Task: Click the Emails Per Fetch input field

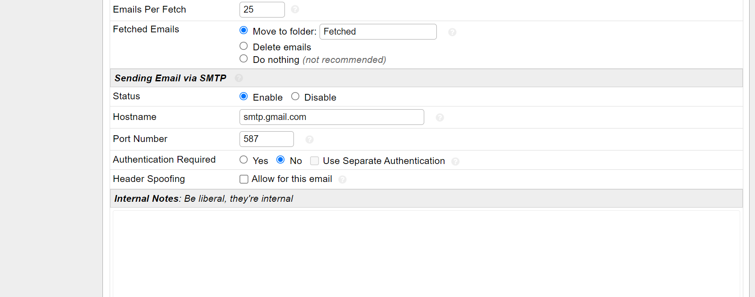Action: [x=262, y=9]
